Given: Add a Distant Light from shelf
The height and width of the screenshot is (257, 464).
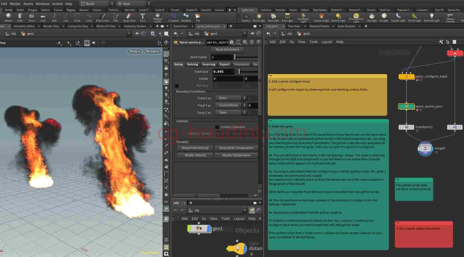Looking at the screenshot, I should [338, 18].
